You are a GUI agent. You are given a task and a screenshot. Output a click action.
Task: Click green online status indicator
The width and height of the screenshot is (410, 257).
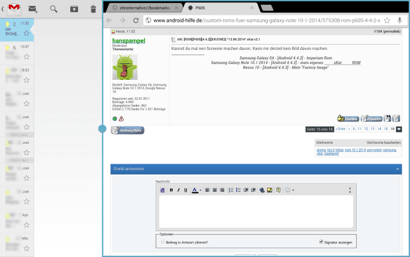115,119
